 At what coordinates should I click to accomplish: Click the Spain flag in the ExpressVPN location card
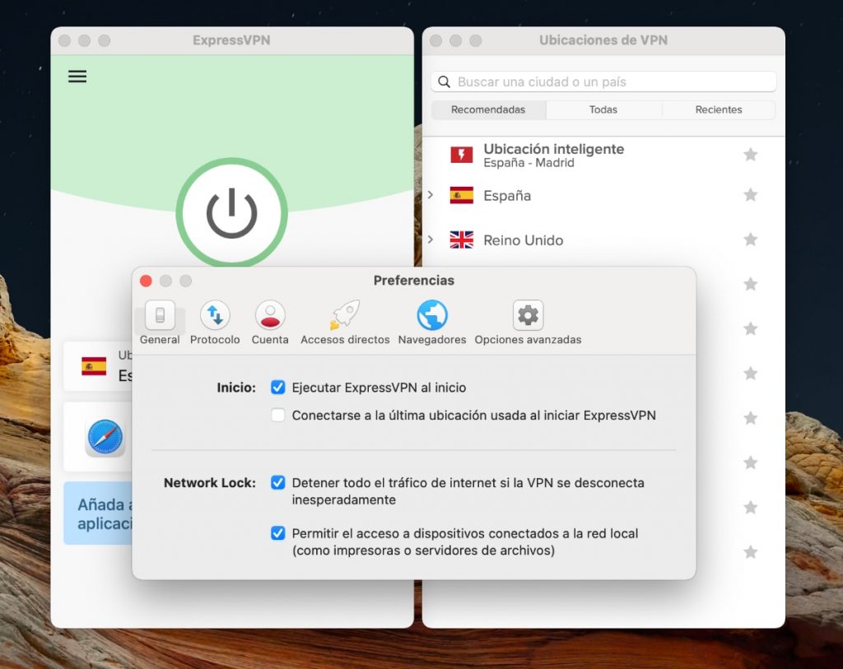point(94,366)
